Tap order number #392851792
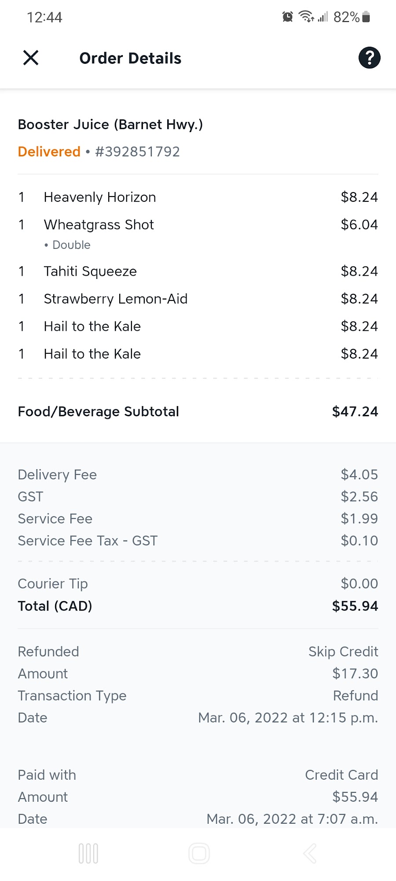396x881 pixels. (138, 152)
